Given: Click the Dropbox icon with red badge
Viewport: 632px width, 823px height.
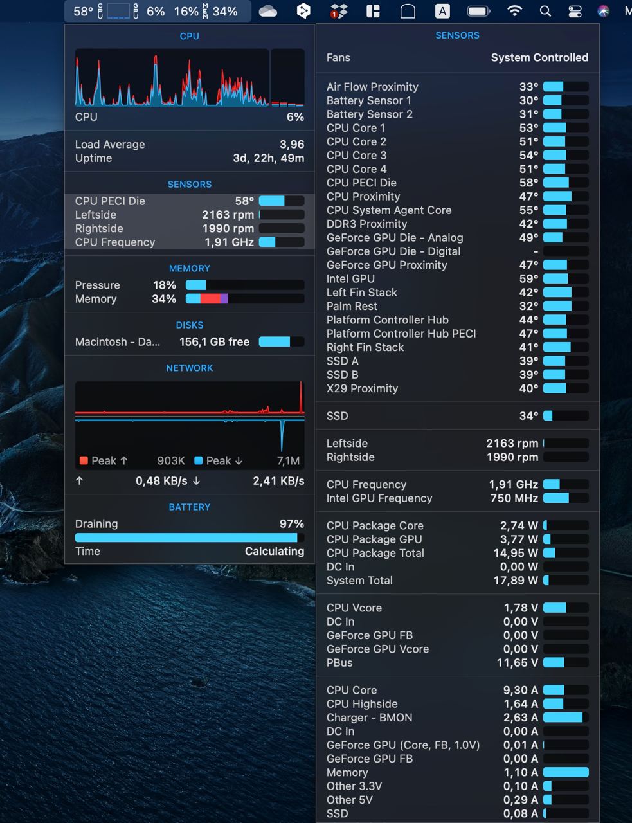Looking at the screenshot, I should [x=338, y=11].
